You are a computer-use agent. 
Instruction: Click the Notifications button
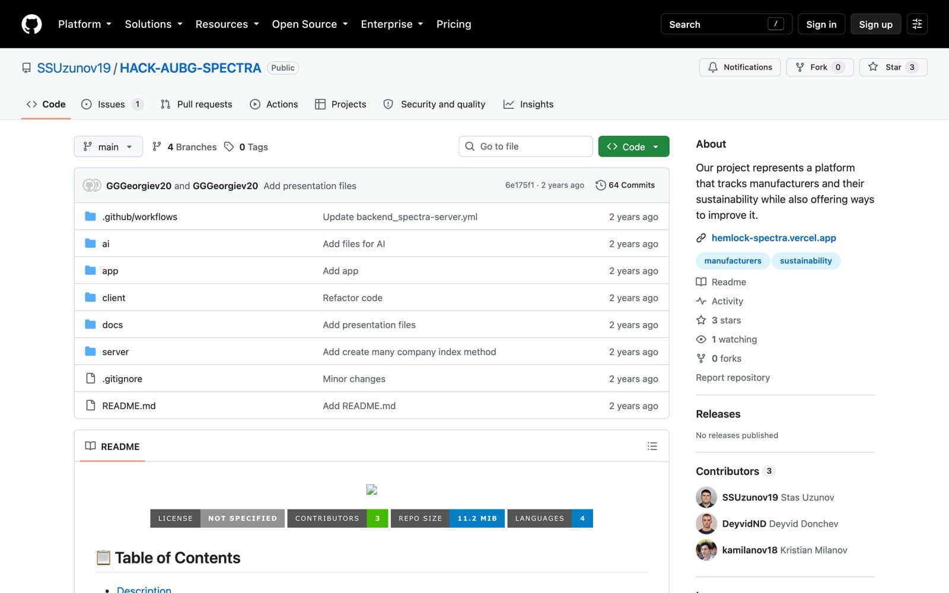point(740,67)
